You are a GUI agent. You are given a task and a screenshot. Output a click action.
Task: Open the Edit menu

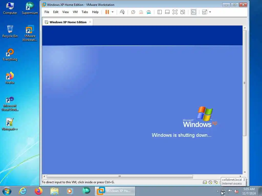pos(56,12)
